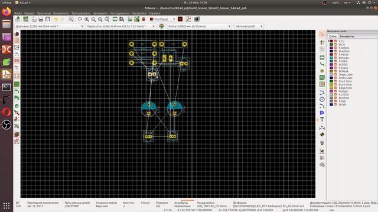Open the Terminal from the dock
This screenshot has width=378, height=212.
point(6,87)
